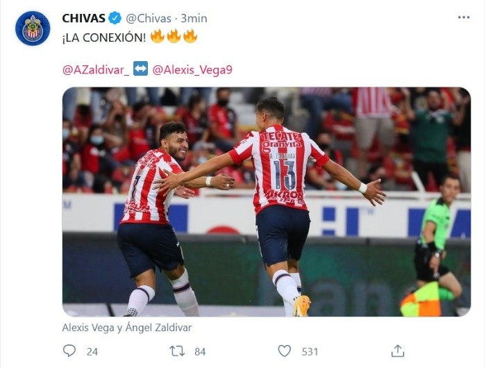Open the @AZaldivar_ mention link
This screenshot has width=486, height=368.
click(x=96, y=69)
